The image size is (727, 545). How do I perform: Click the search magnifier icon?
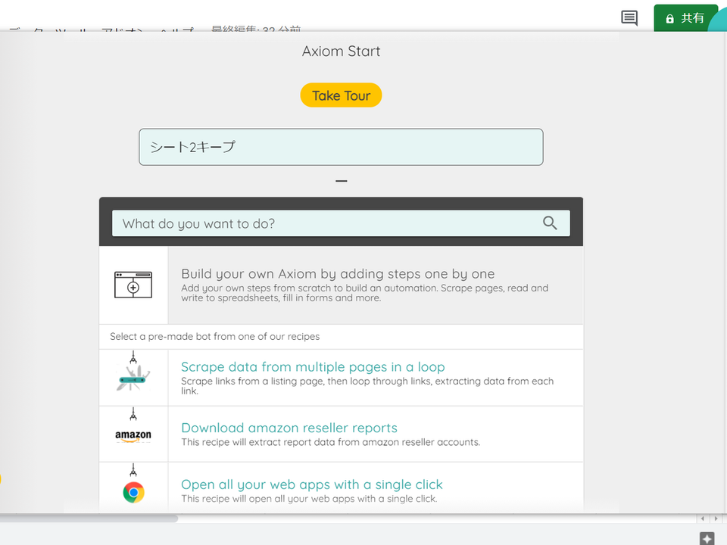click(550, 223)
